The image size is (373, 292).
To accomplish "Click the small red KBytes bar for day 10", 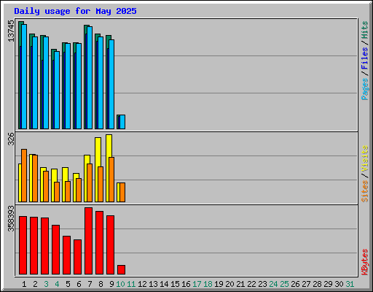I will coord(121,269).
